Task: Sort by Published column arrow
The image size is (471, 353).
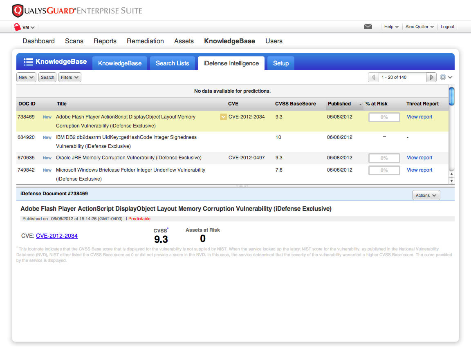Action: (x=360, y=104)
